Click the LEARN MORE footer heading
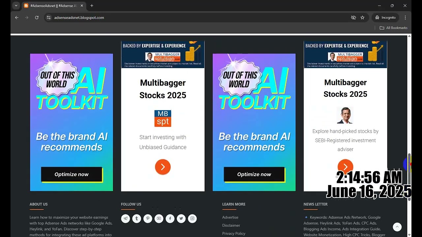The width and height of the screenshot is (422, 237). (x=234, y=204)
